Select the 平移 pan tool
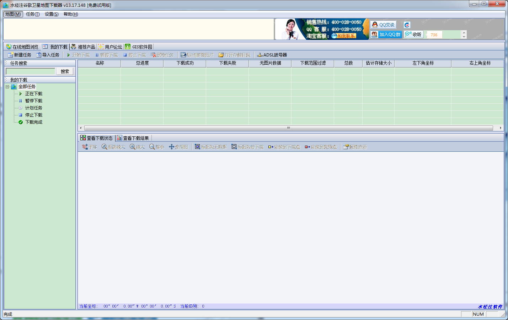The height and width of the screenshot is (320, 508). (85, 147)
